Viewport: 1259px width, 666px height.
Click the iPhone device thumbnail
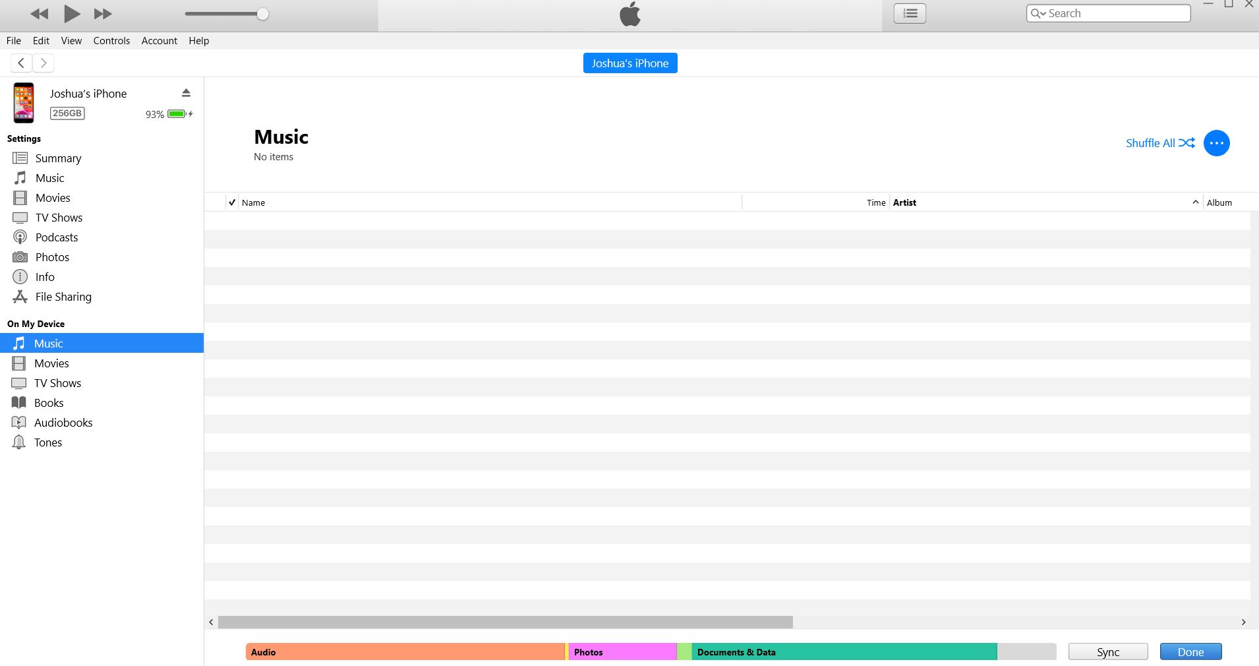tap(24, 103)
